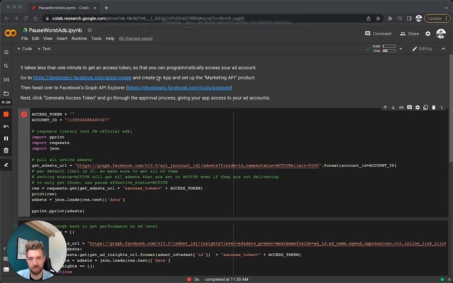This screenshot has width=453, height=283.
Task: Expand the RAM and Disk resources dropdown
Action: (x=400, y=49)
